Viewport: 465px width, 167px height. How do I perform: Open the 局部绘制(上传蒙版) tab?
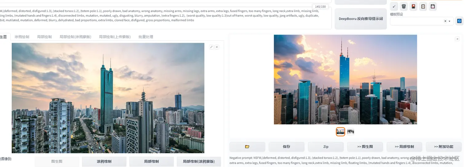(x=115, y=37)
